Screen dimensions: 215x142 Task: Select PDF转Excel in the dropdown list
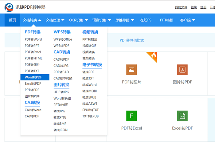[33, 52]
